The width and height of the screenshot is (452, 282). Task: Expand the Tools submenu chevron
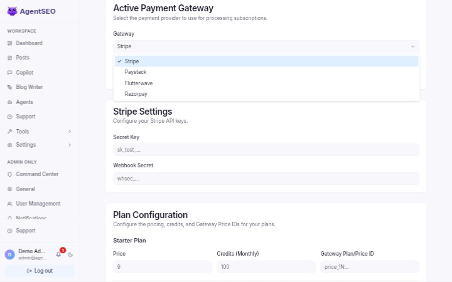pos(70,132)
